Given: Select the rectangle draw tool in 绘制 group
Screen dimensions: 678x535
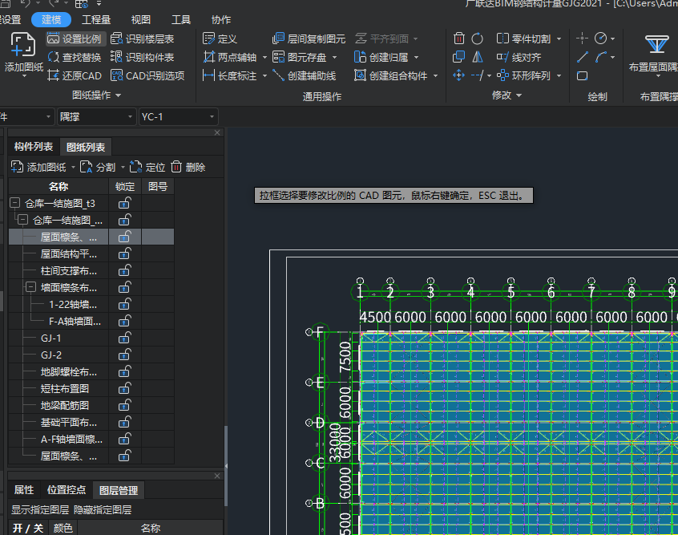Looking at the screenshot, I should pos(583,75).
